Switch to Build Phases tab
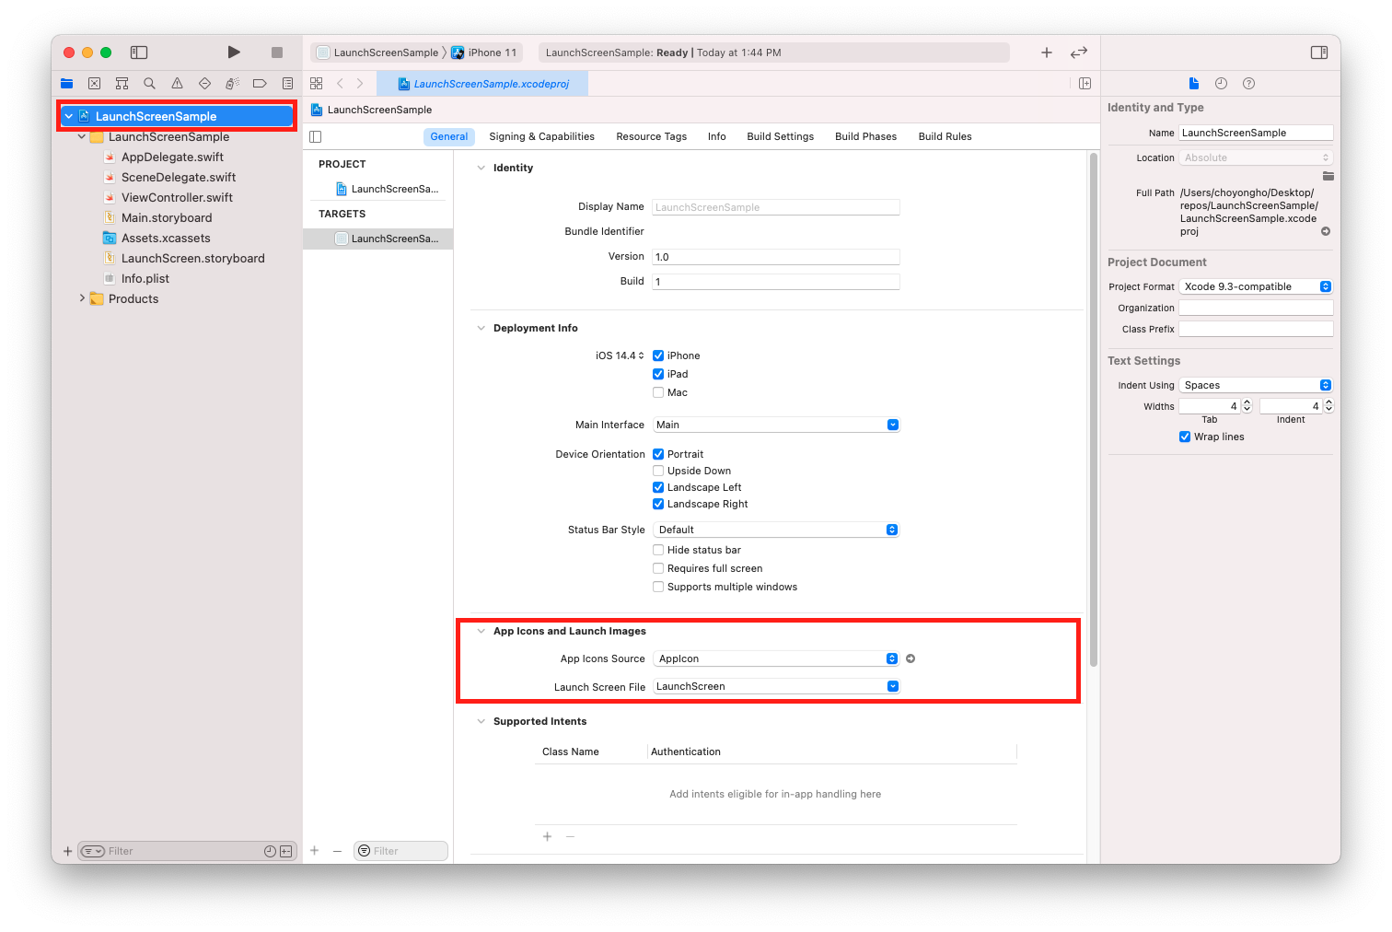1392x932 pixels. tap(865, 136)
